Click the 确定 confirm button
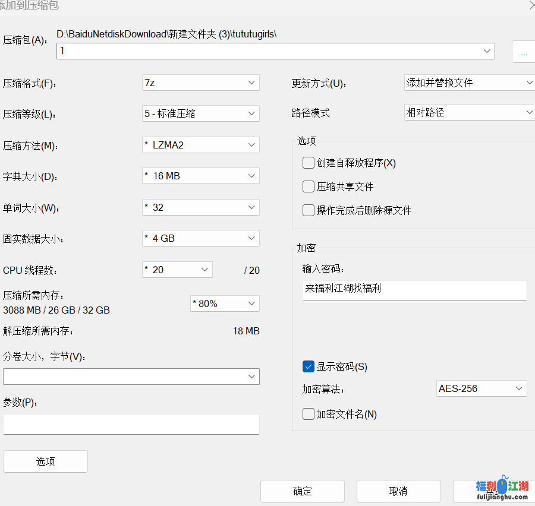Image resolution: width=535 pixels, height=506 pixels. 302,491
